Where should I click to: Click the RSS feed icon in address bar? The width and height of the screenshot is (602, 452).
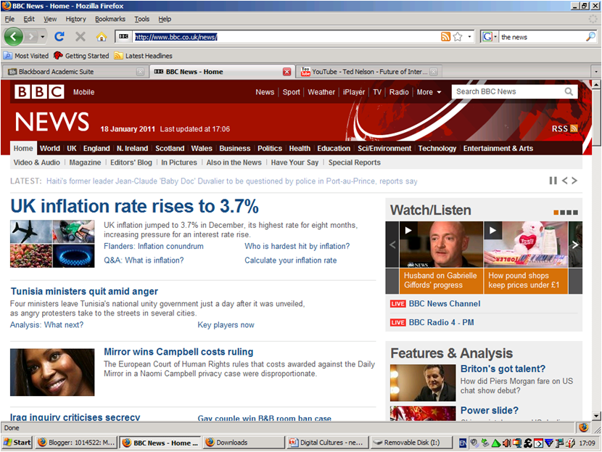click(445, 37)
